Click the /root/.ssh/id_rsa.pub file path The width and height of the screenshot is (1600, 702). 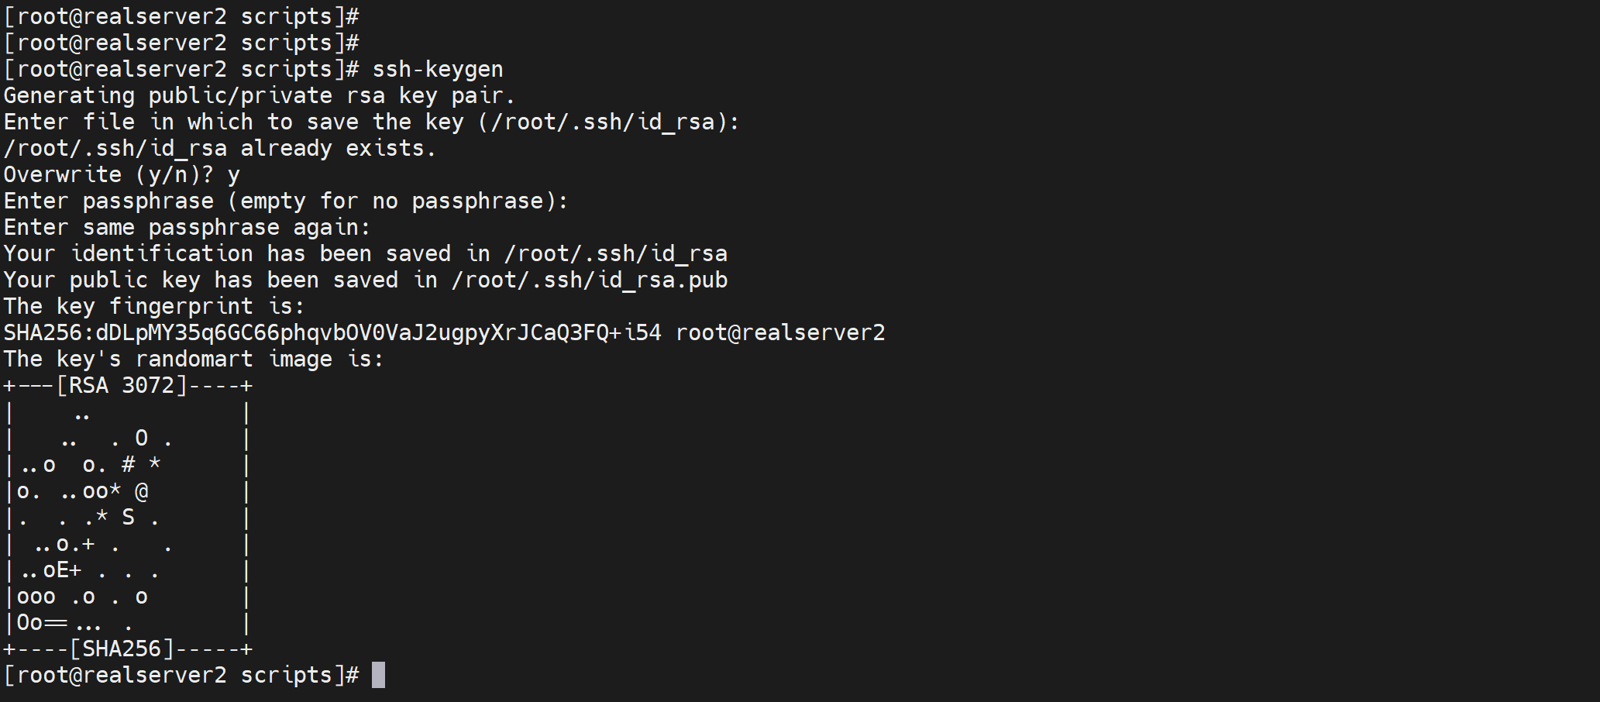coord(590,280)
